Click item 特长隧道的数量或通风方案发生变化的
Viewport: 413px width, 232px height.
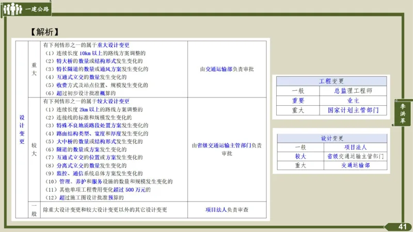(x=97, y=69)
